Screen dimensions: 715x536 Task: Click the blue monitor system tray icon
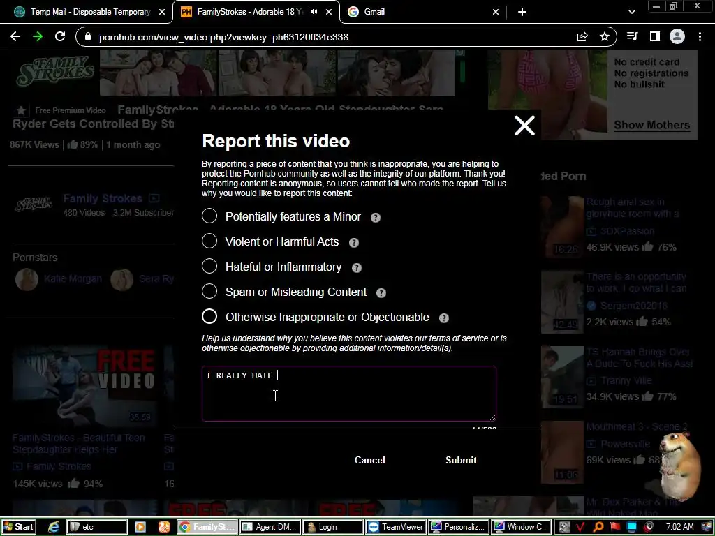[632, 527]
